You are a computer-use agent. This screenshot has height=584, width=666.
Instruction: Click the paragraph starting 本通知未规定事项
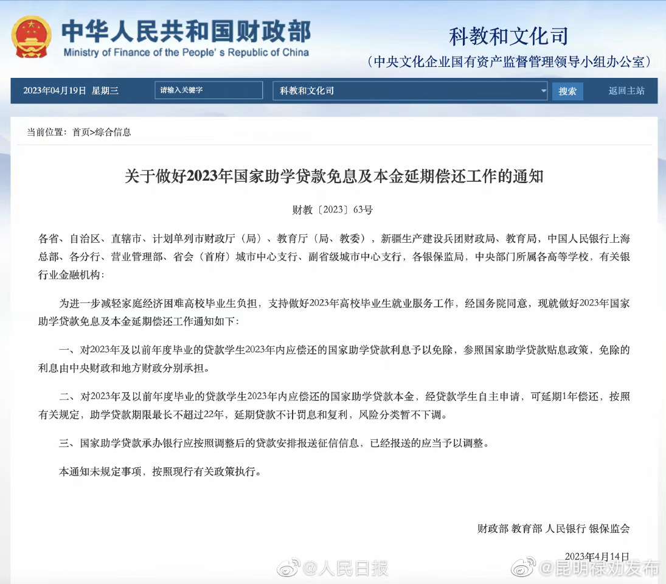(160, 471)
